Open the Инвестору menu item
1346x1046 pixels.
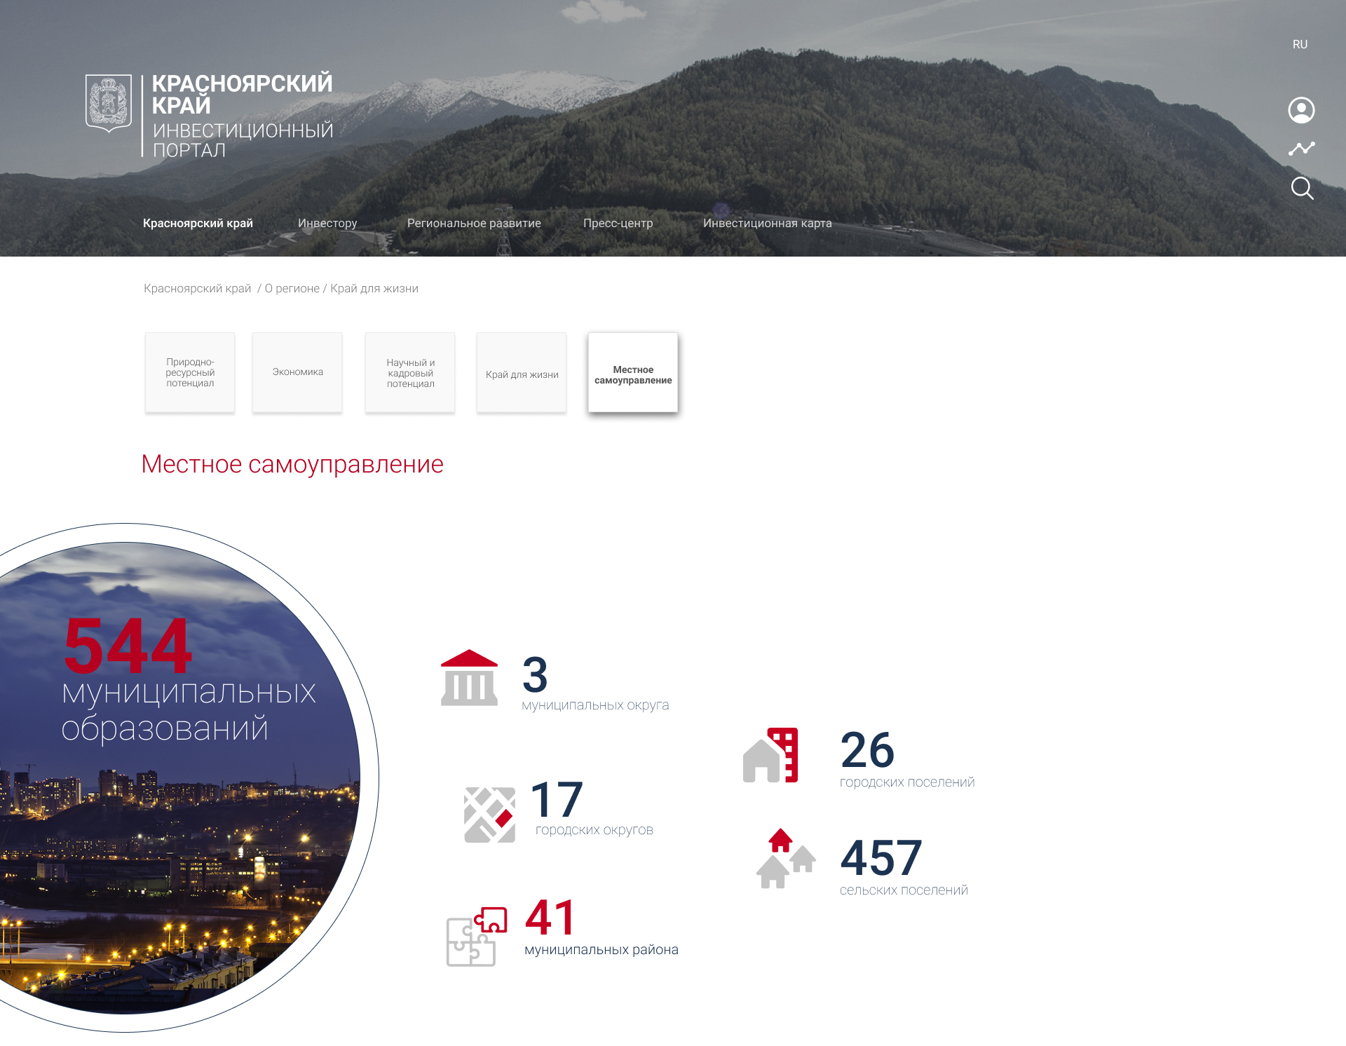tap(327, 223)
